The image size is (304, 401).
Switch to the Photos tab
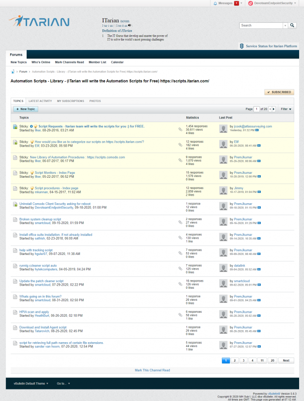tap(95, 101)
